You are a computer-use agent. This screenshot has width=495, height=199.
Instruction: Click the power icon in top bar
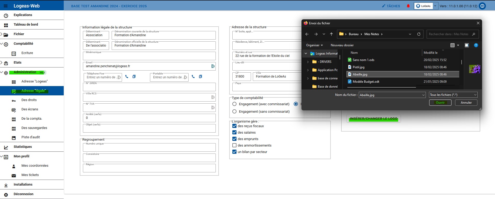482,6
